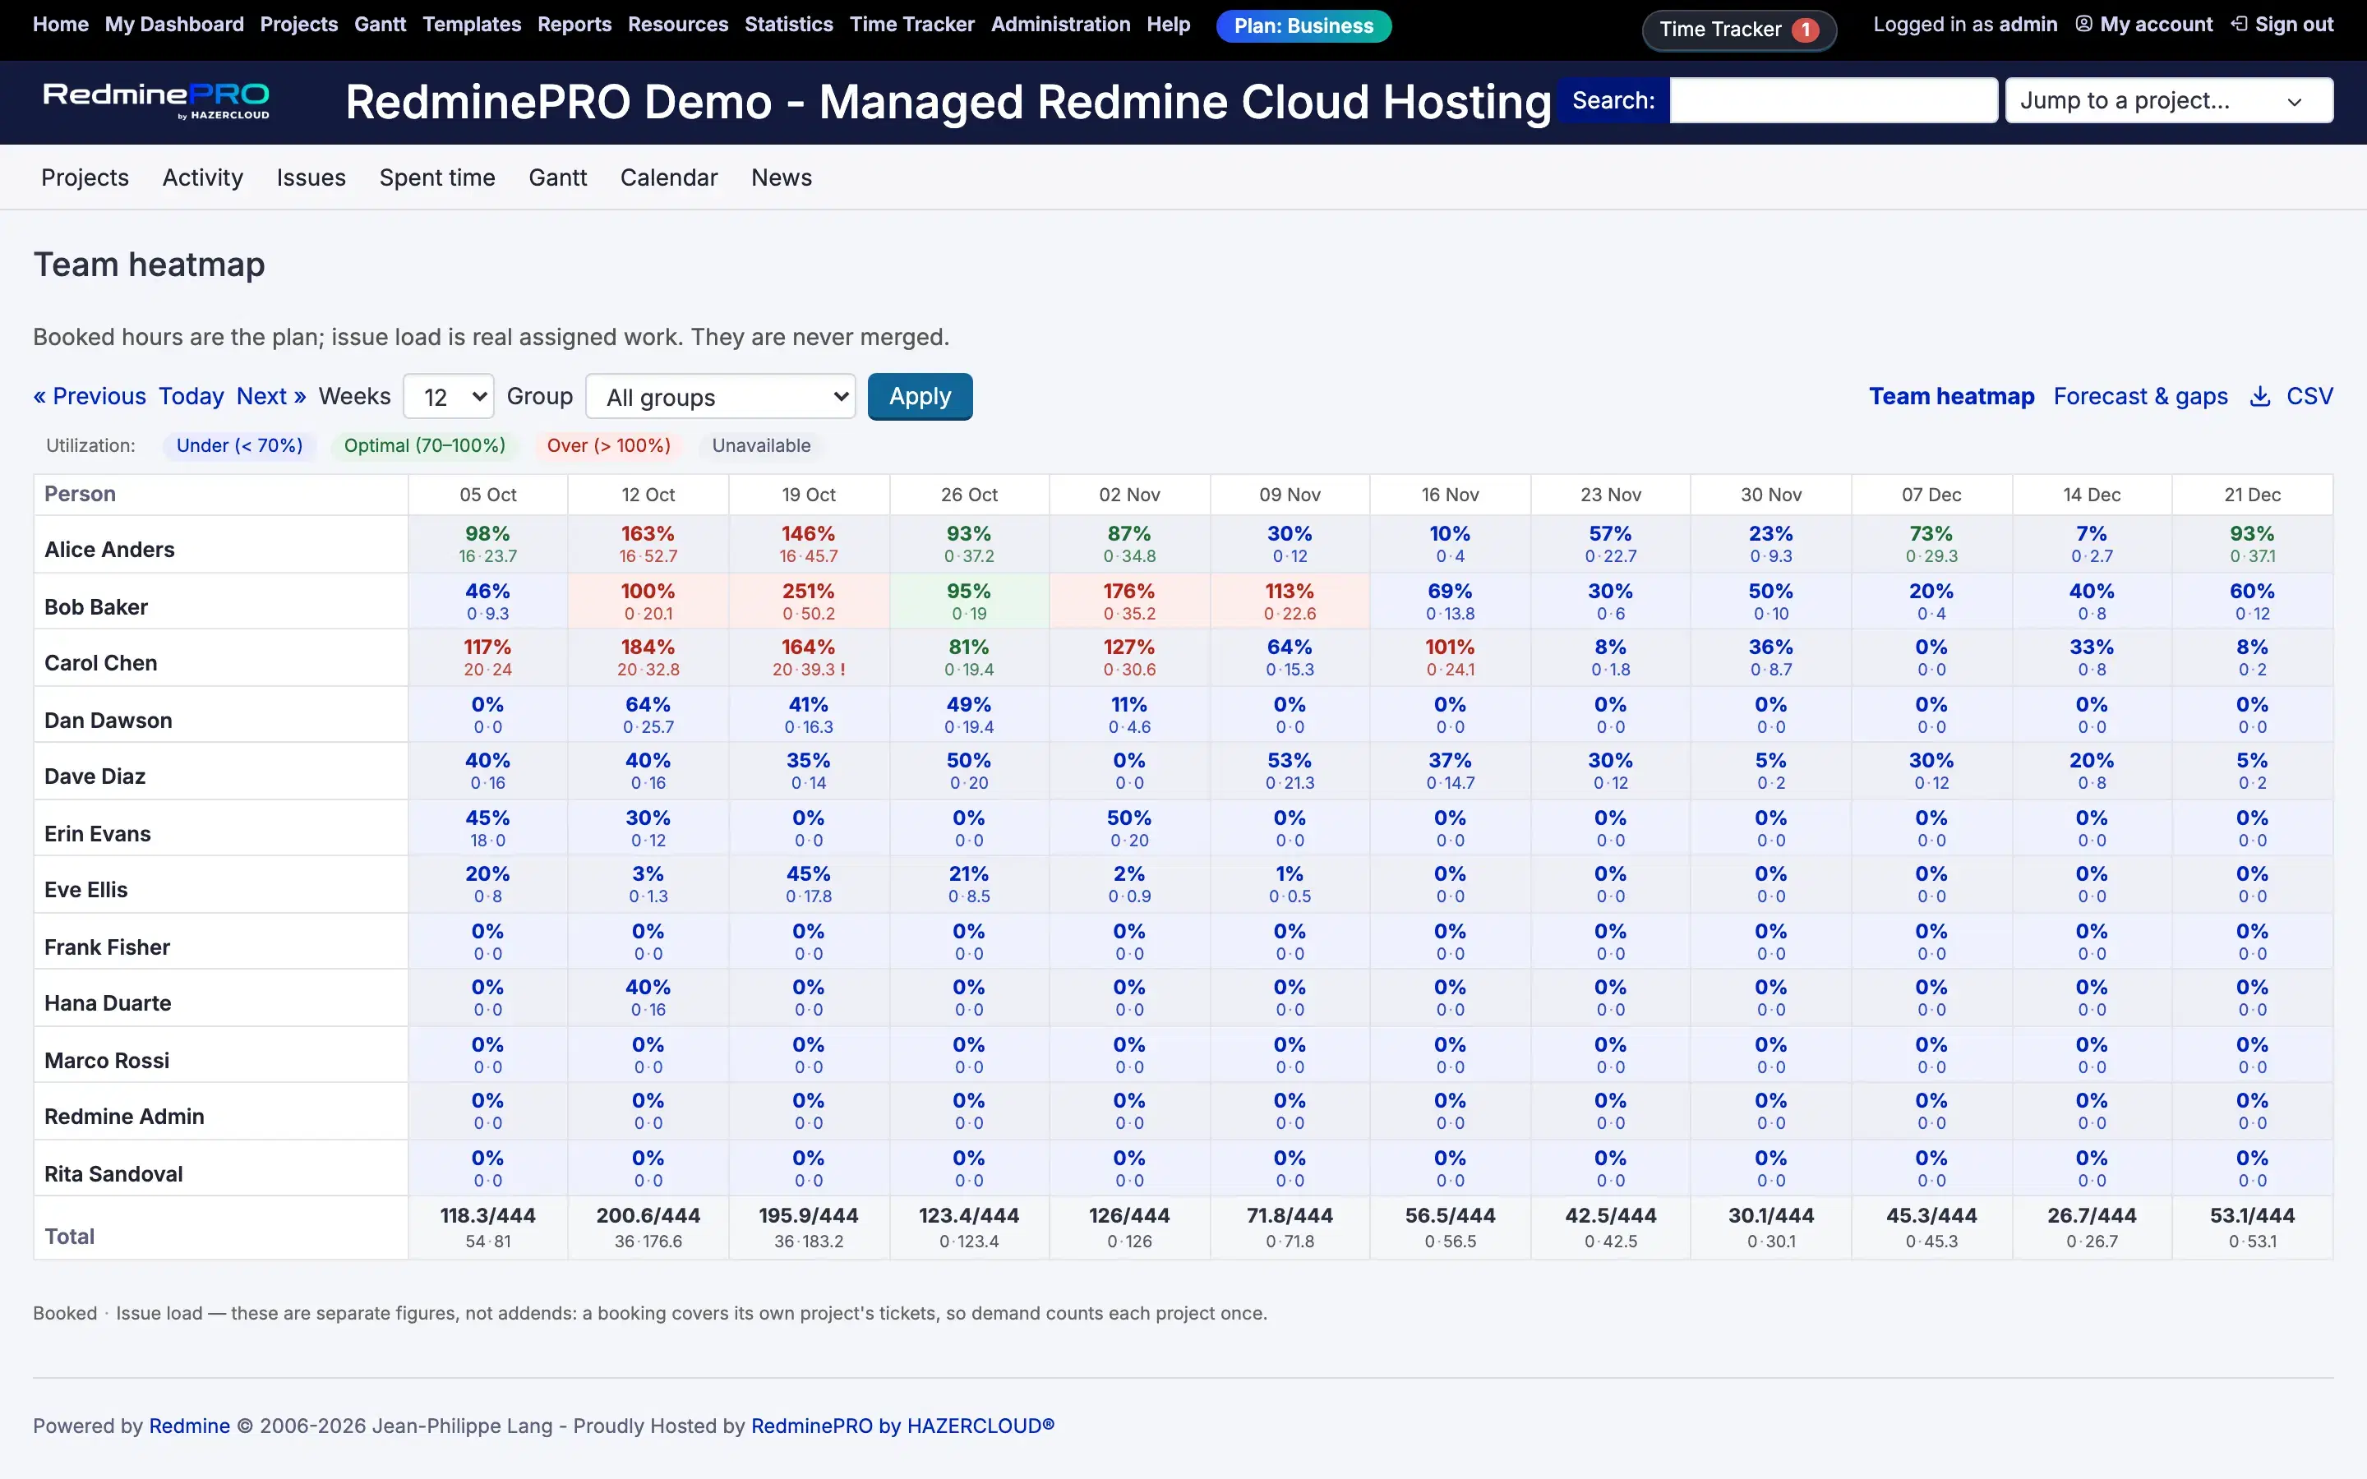Switch to the News tab
The height and width of the screenshot is (1479, 2367).
click(x=782, y=178)
